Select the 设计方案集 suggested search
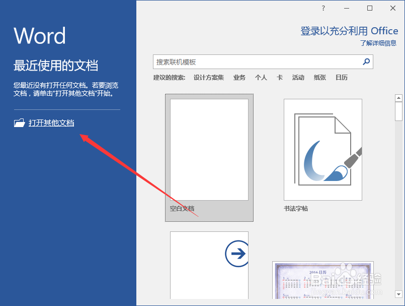The image size is (405, 306). coord(209,78)
